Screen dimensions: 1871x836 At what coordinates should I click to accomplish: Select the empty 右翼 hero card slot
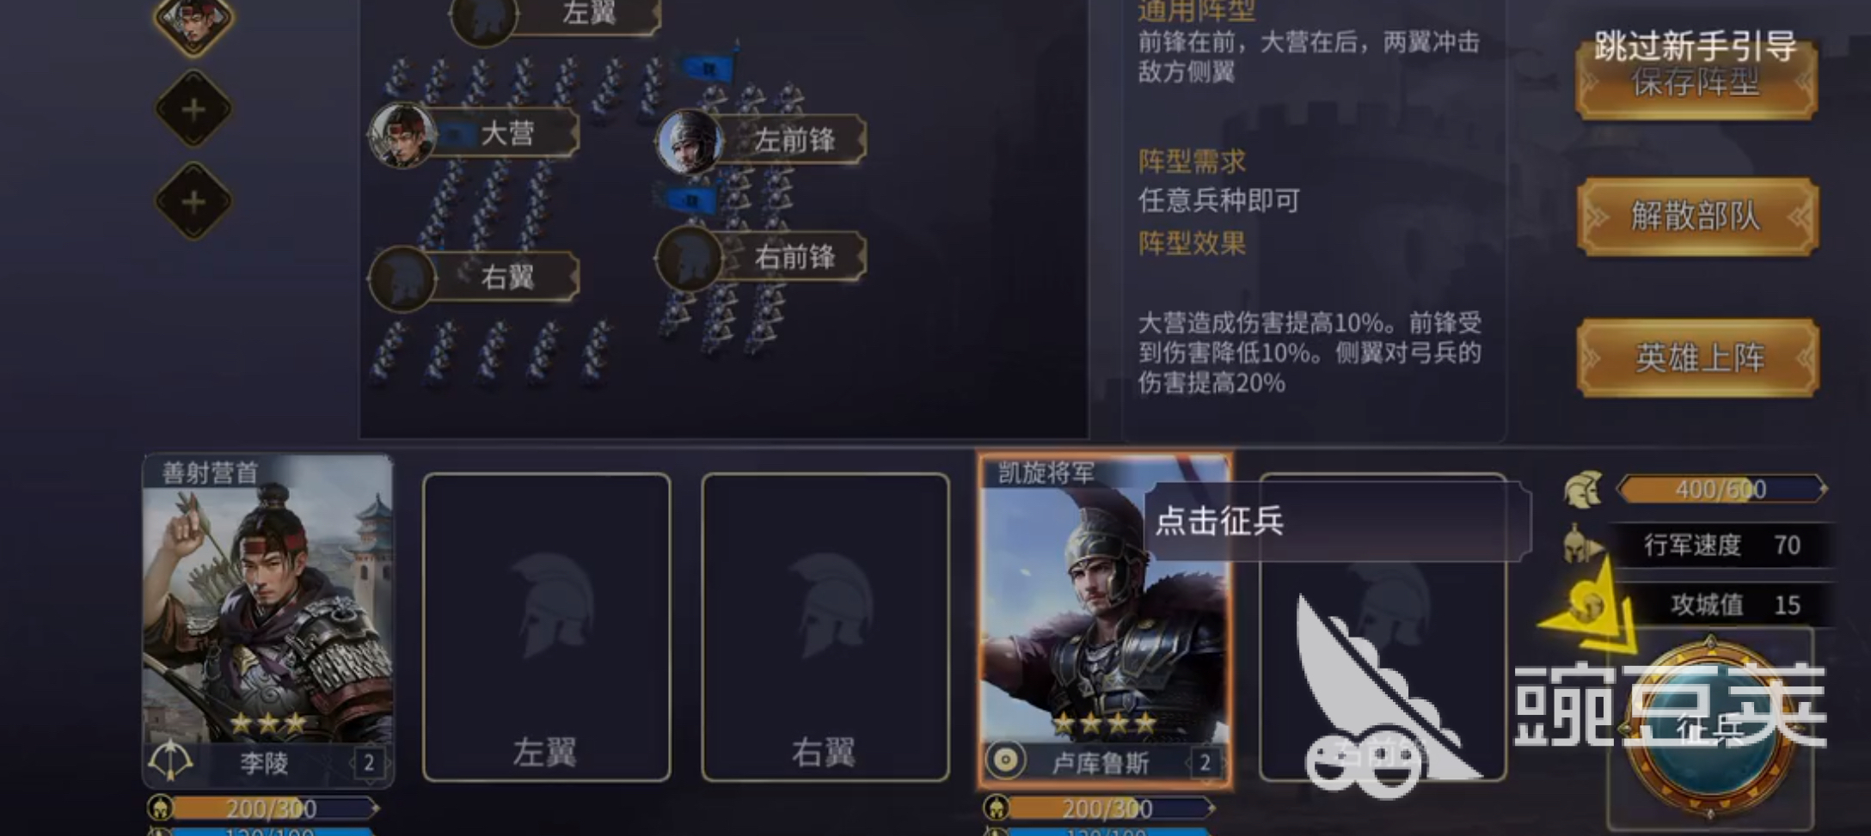click(825, 627)
